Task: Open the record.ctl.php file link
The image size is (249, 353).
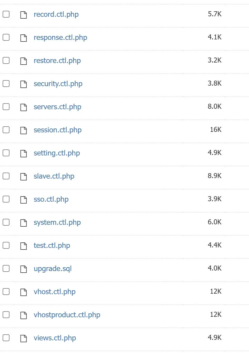Action: 56,14
